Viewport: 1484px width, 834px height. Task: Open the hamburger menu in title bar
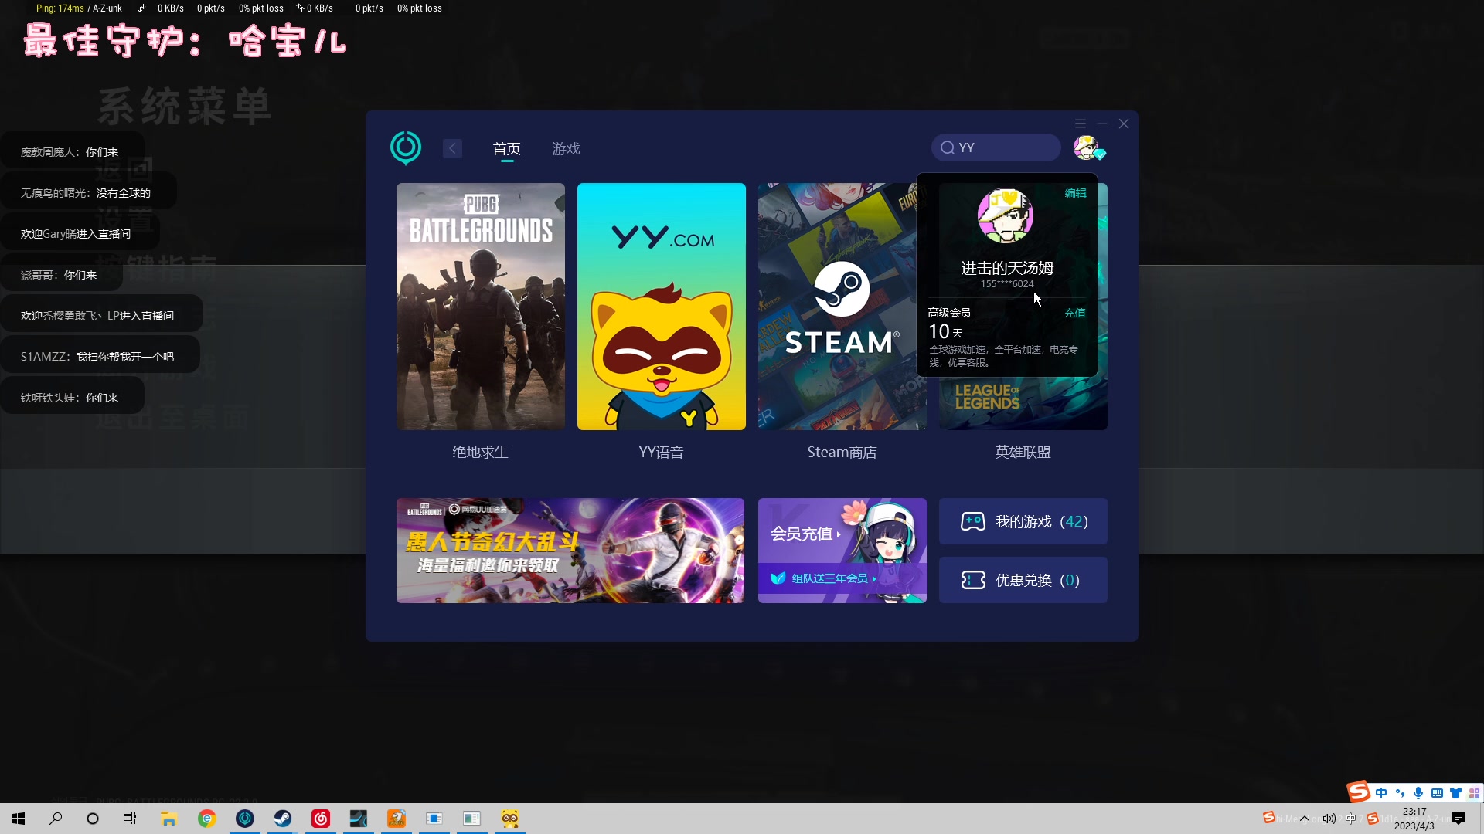coord(1080,124)
